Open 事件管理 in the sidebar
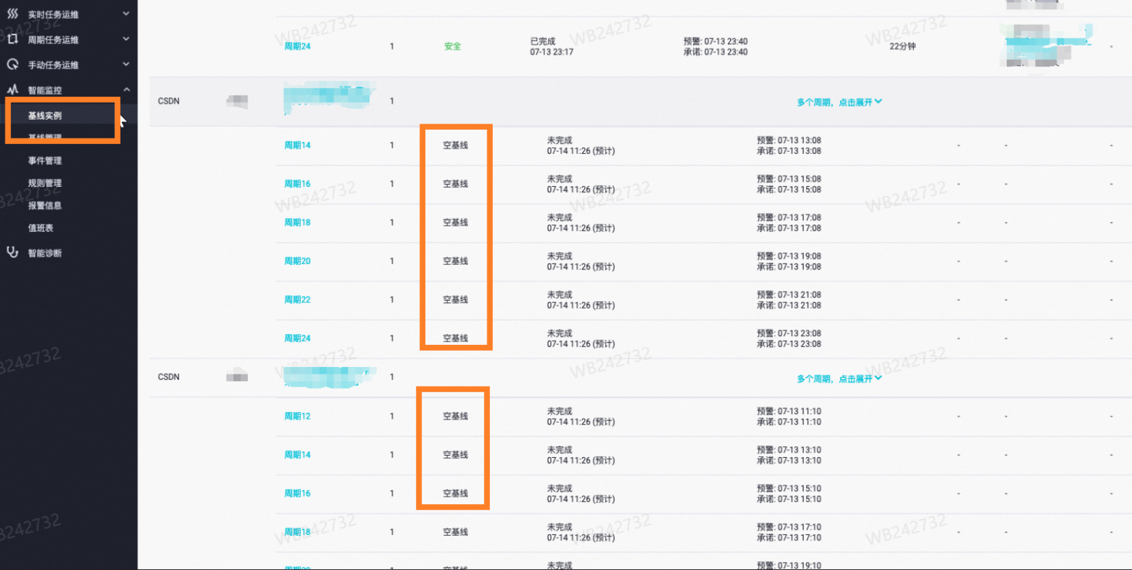This screenshot has width=1132, height=570. click(x=44, y=161)
